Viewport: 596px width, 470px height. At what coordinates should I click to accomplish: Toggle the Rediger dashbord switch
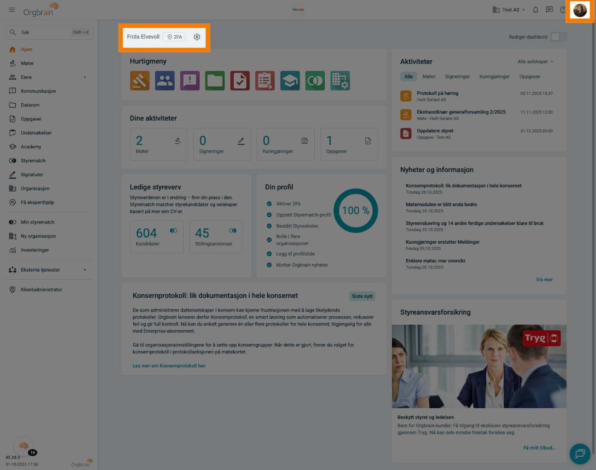point(558,37)
